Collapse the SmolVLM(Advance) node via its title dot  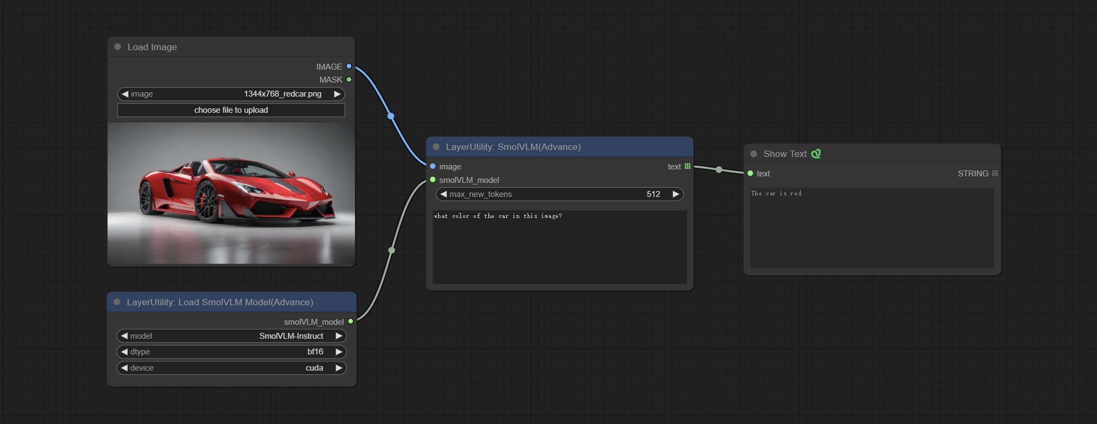click(x=436, y=147)
